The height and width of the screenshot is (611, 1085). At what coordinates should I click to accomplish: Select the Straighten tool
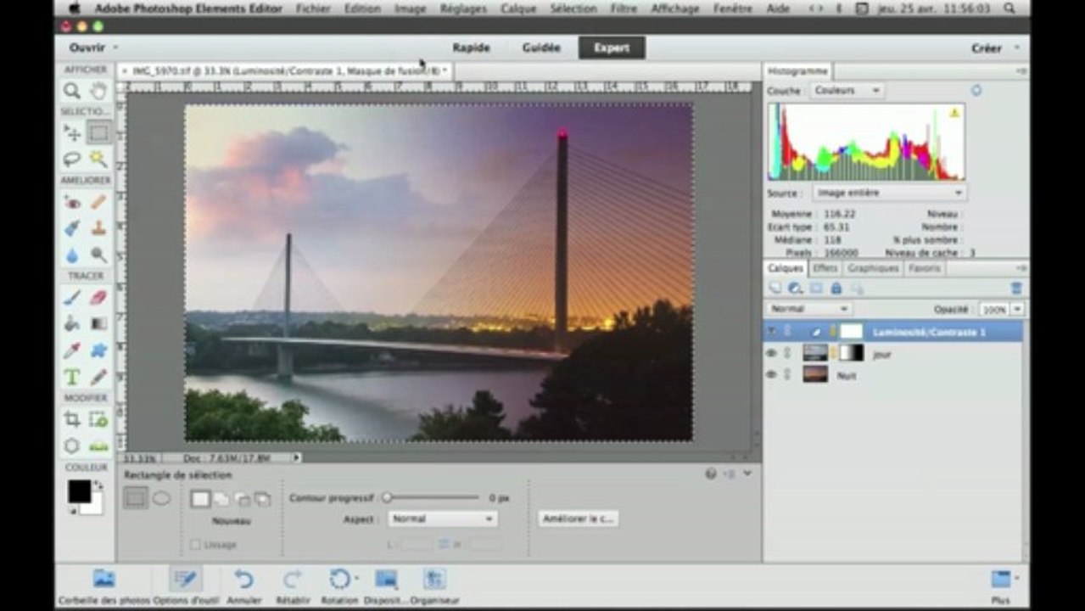pos(99,446)
